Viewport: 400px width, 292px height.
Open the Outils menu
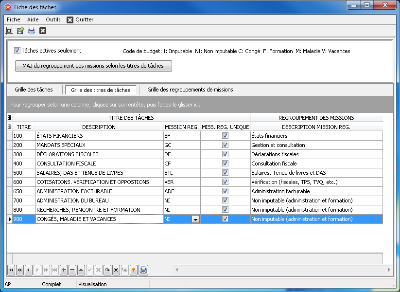point(53,19)
